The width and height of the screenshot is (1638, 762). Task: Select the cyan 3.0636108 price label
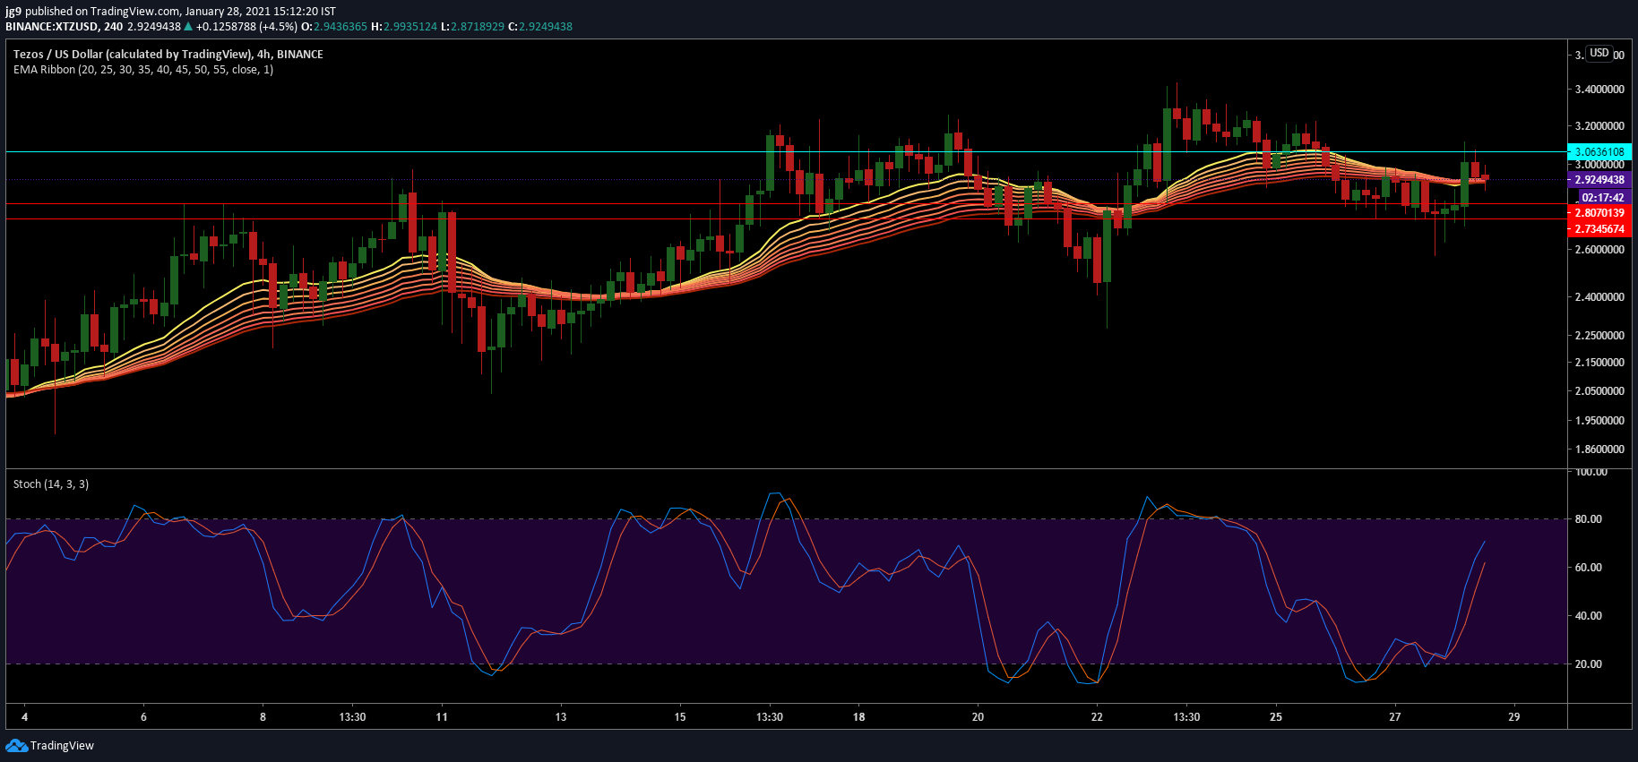[x=1599, y=152]
